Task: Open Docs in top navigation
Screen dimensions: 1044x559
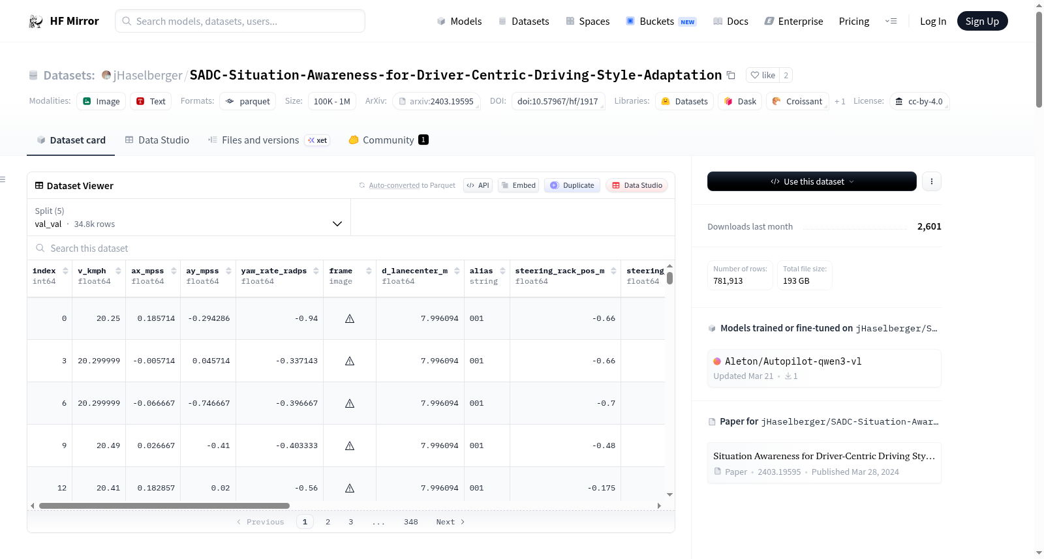Action: pyautogui.click(x=731, y=21)
